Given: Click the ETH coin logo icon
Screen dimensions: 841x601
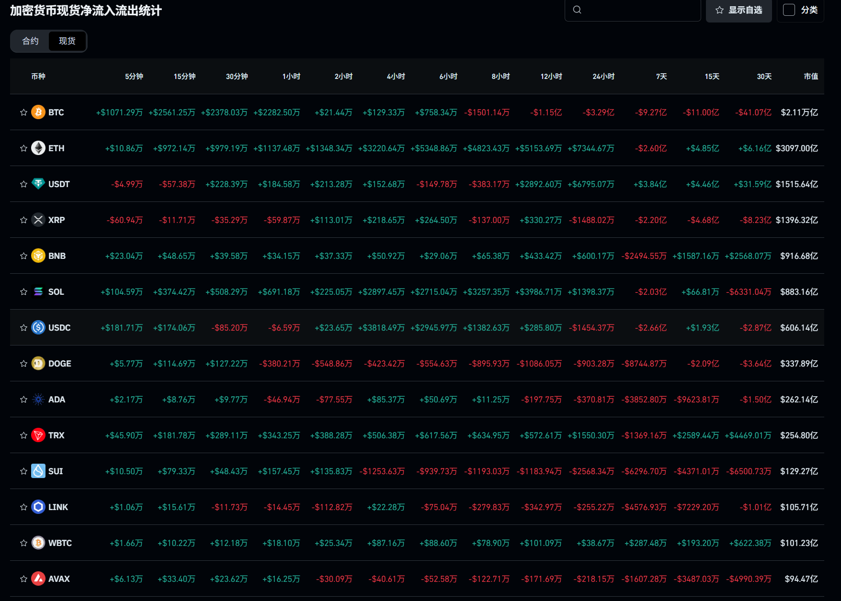Looking at the screenshot, I should pyautogui.click(x=38, y=148).
